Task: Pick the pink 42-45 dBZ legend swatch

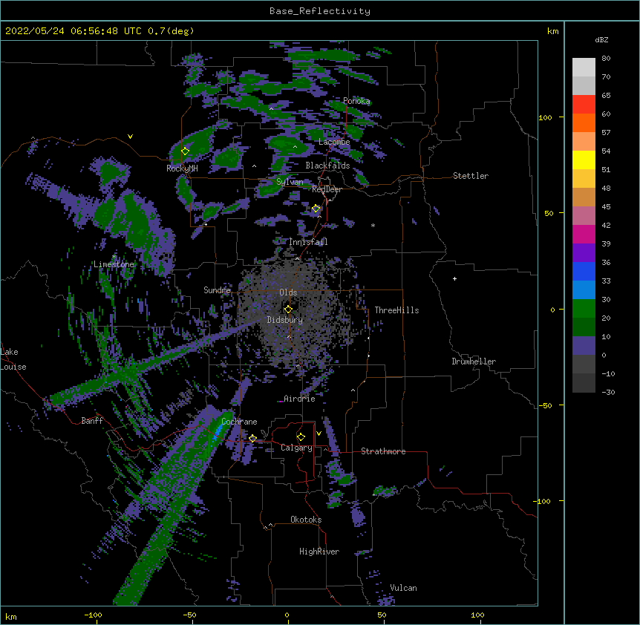Action: tap(584, 215)
